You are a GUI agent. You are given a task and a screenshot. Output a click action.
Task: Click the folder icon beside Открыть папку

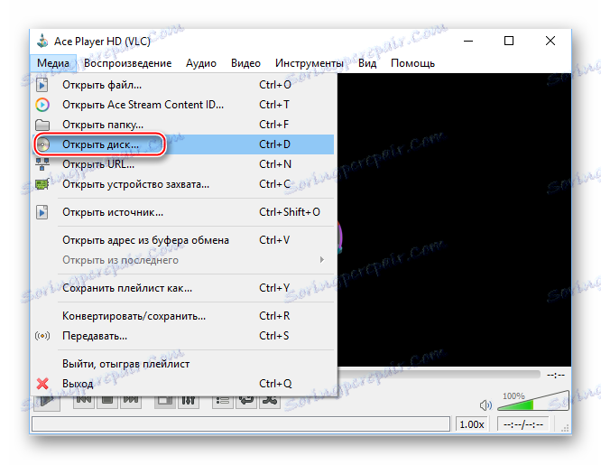42,125
